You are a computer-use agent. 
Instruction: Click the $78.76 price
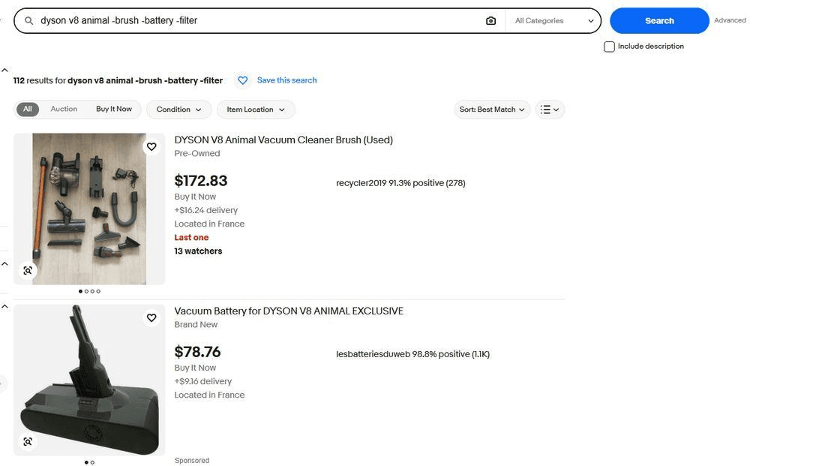(x=197, y=352)
